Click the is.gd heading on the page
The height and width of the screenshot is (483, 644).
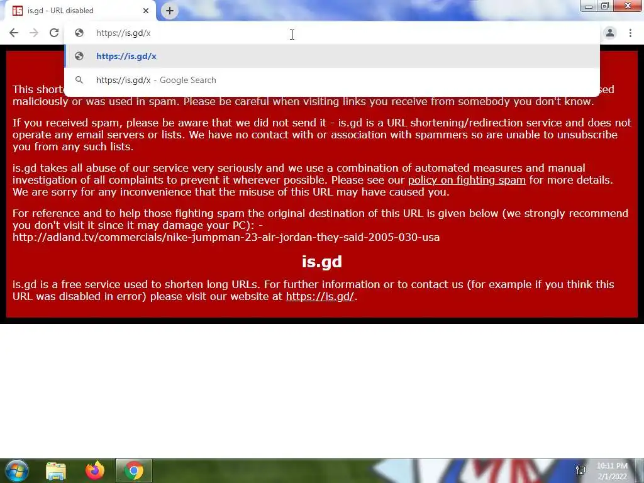pyautogui.click(x=322, y=262)
